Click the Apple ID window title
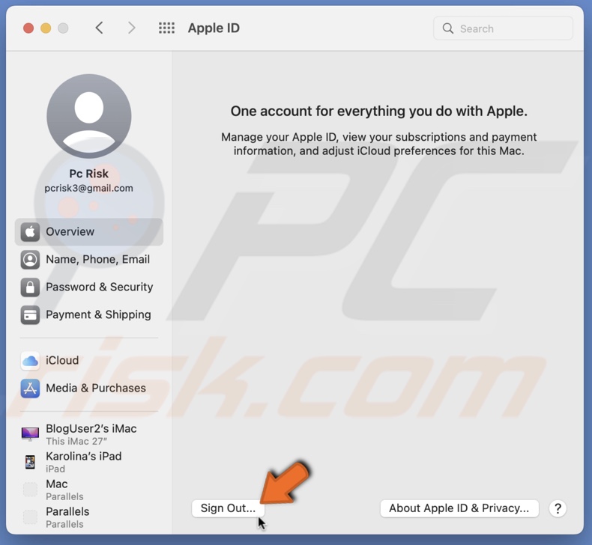The height and width of the screenshot is (545, 592). click(x=214, y=28)
